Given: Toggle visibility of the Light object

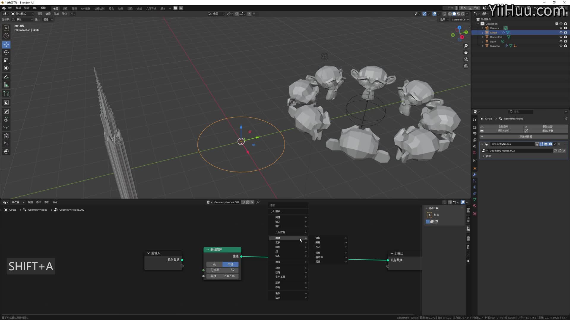Looking at the screenshot, I should click(x=561, y=41).
